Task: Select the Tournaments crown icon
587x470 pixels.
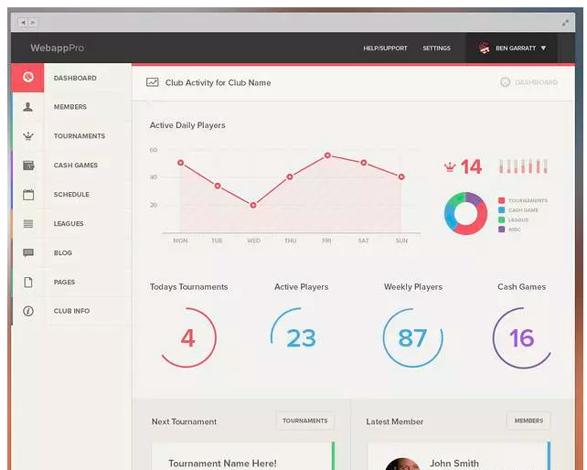Action: click(28, 135)
